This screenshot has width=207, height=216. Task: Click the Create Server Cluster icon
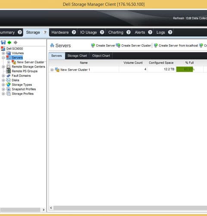pyautogui.click(x=118, y=45)
